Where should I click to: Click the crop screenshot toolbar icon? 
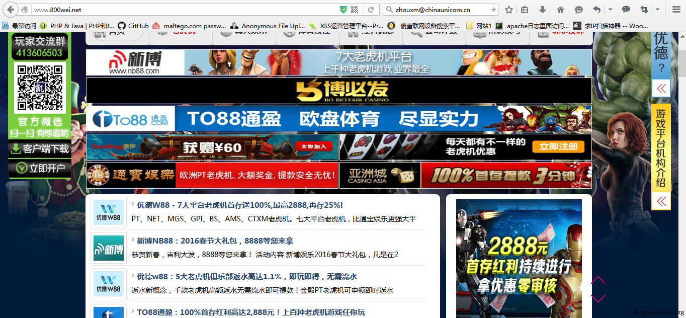[x=644, y=10]
